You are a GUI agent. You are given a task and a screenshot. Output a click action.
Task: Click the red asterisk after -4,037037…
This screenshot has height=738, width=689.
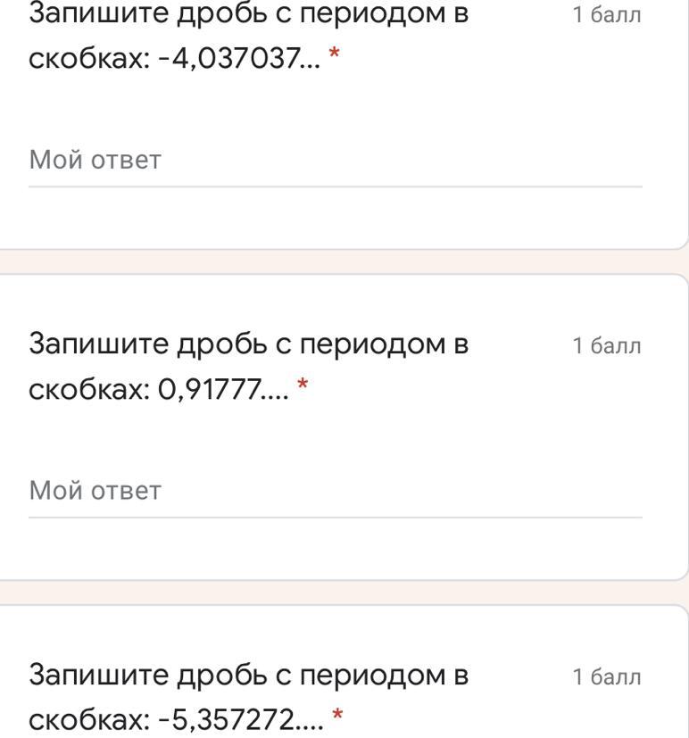(x=334, y=53)
